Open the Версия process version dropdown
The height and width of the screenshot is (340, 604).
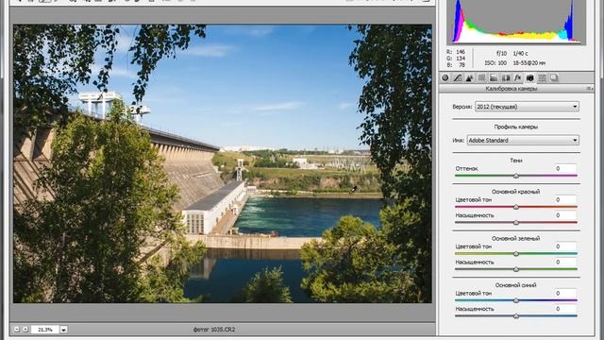[x=527, y=107]
